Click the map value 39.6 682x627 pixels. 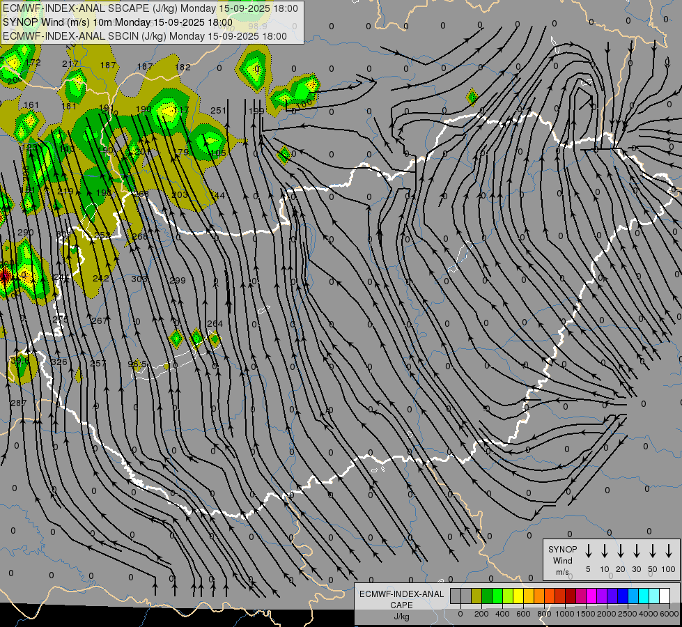(x=20, y=360)
